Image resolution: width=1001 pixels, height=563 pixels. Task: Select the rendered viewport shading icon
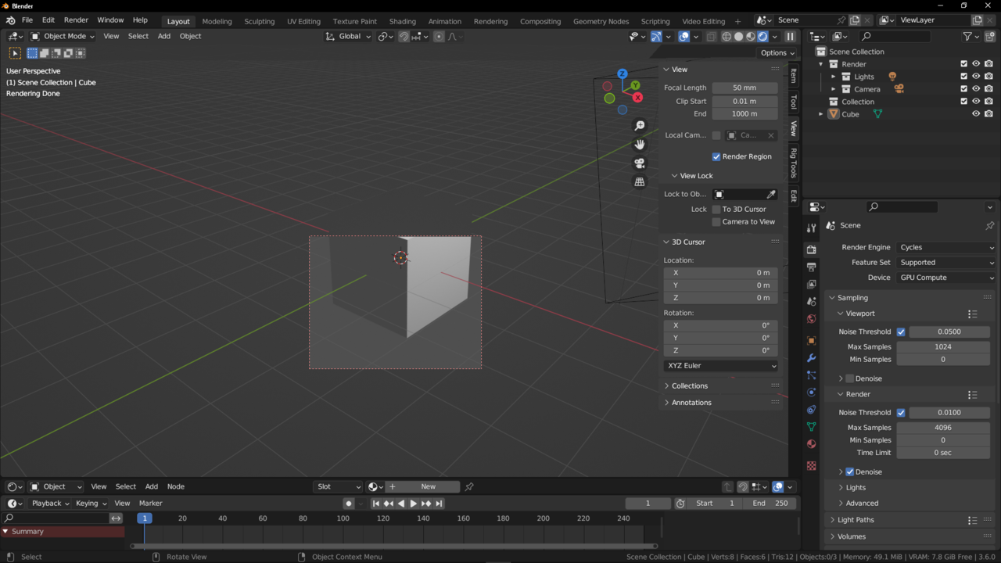point(762,37)
